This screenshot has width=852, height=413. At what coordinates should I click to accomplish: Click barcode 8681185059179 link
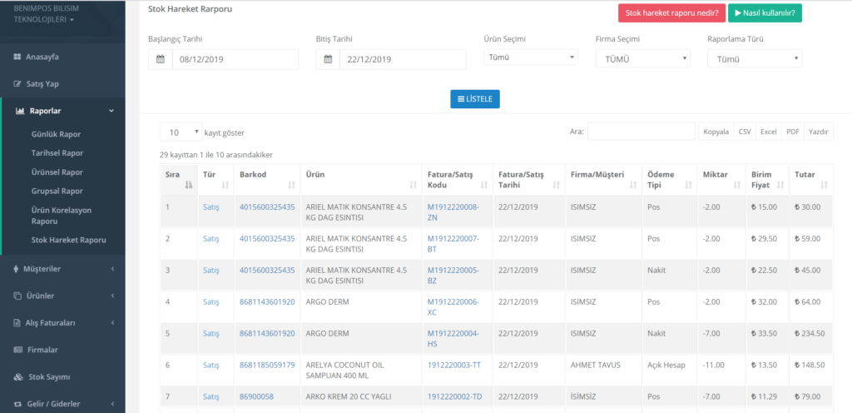click(x=267, y=366)
